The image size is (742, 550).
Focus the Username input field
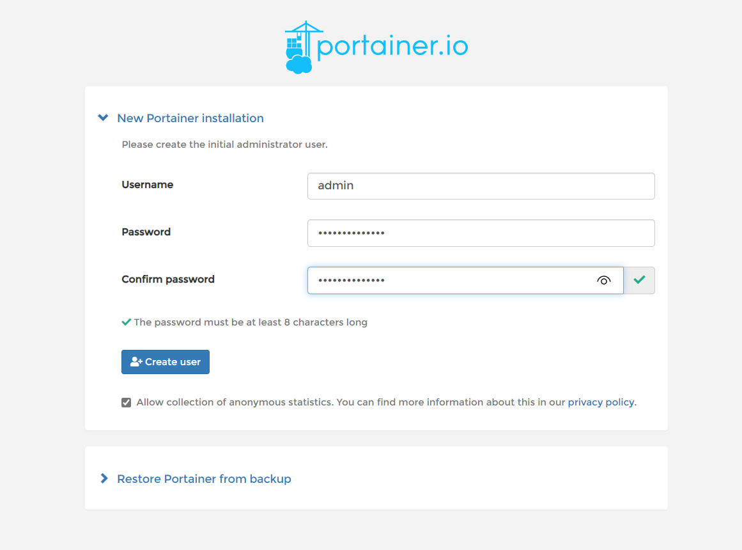click(481, 185)
